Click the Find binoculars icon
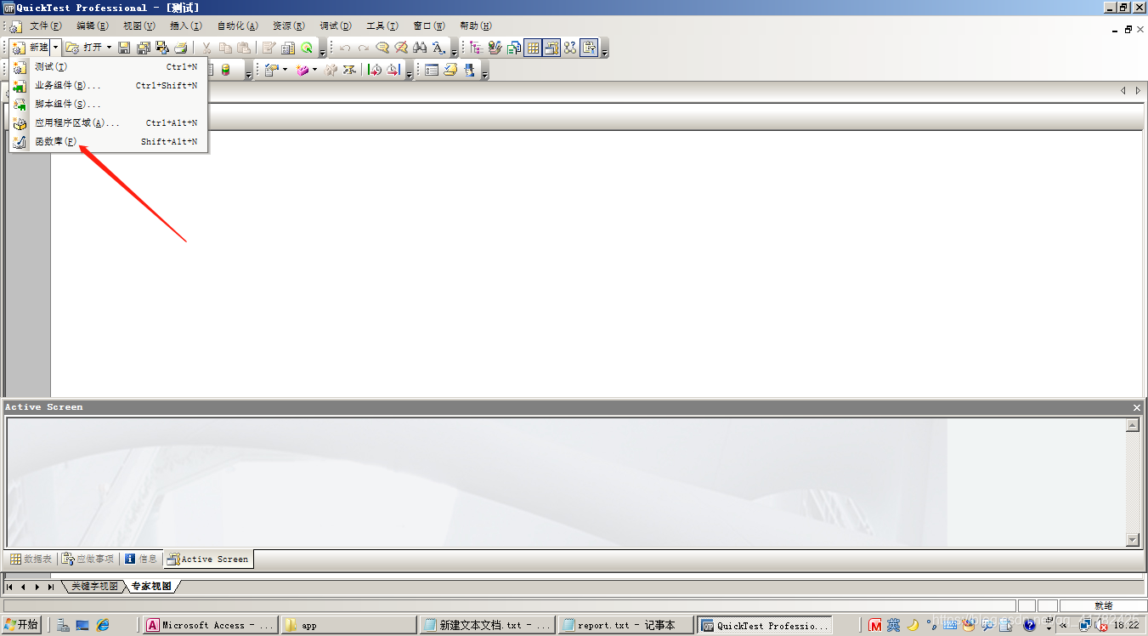Screen dimensions: 1148x636 coord(420,48)
